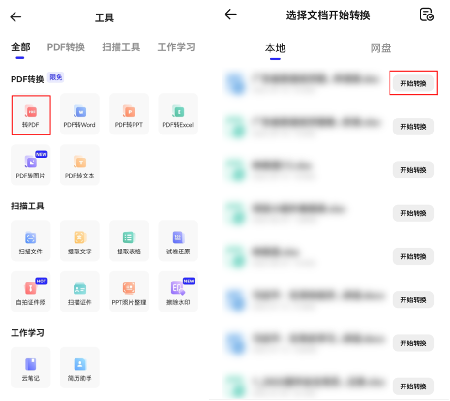The width and height of the screenshot is (450, 401).
Task: Tap 限免 badge beside PDF转换 heading
Action: (56, 77)
